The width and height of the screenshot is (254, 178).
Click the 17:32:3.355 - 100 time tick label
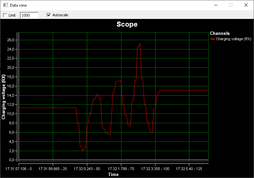[155, 169]
